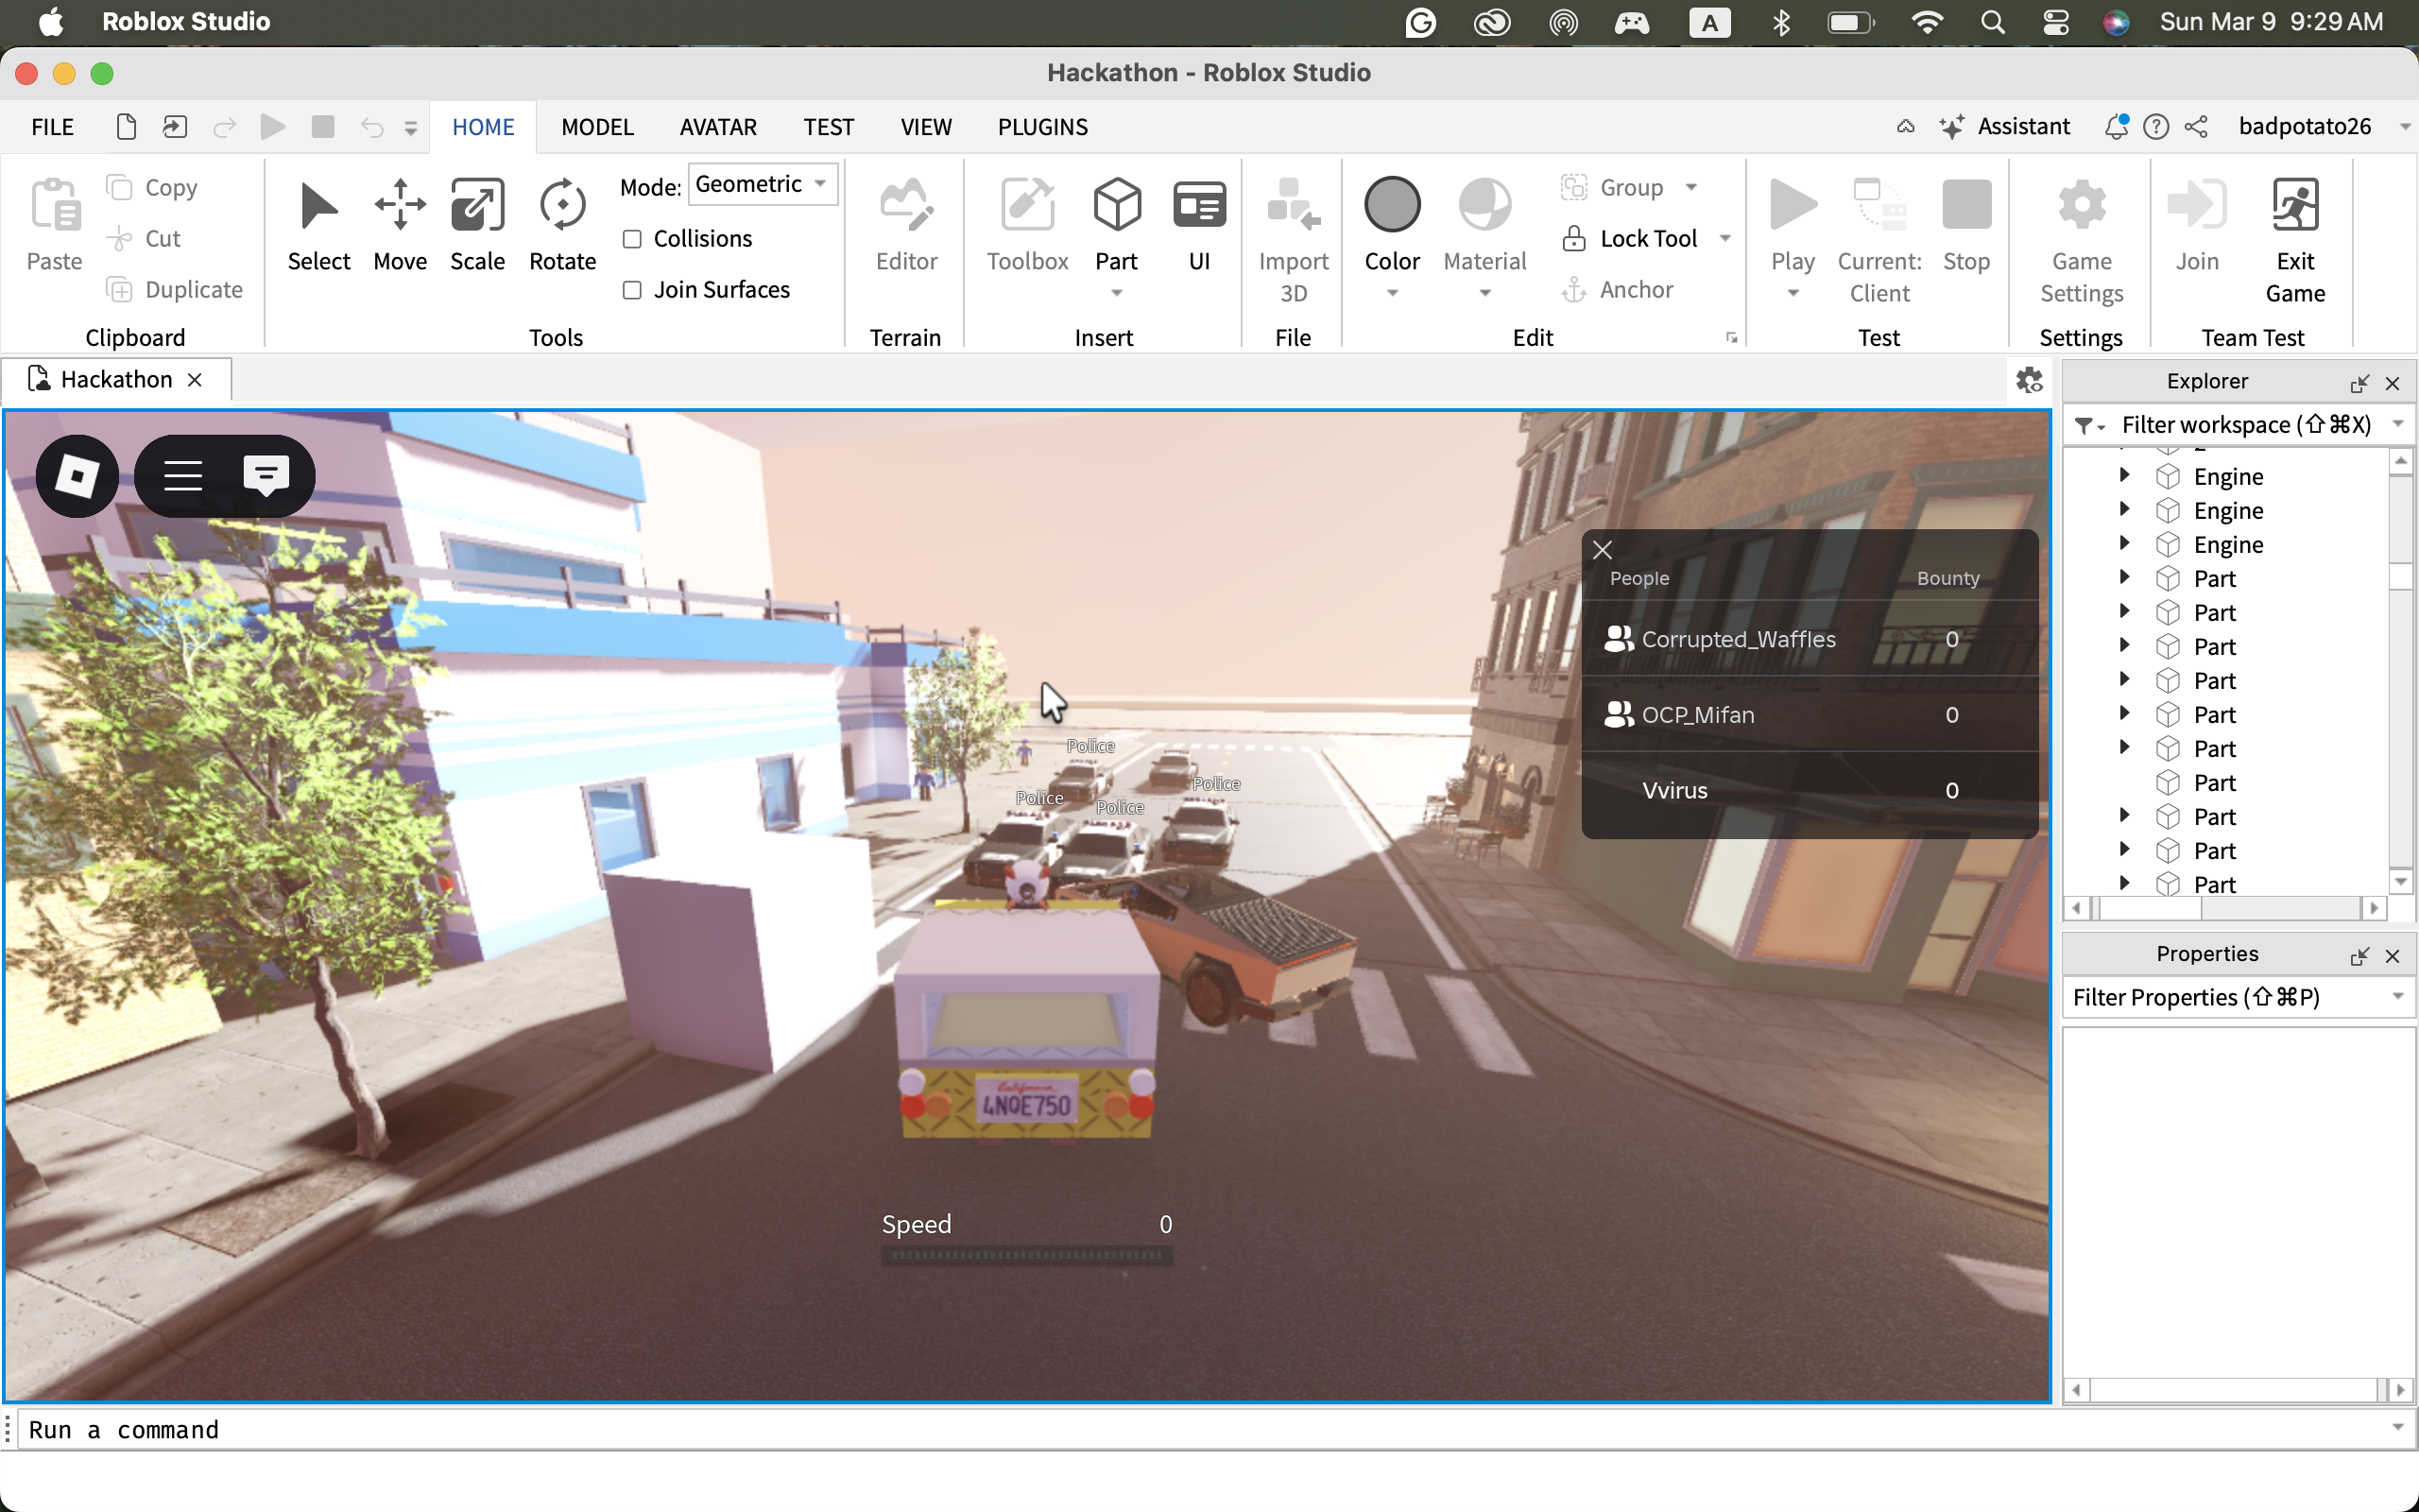Switch to the PLUGINS tab

1042,127
